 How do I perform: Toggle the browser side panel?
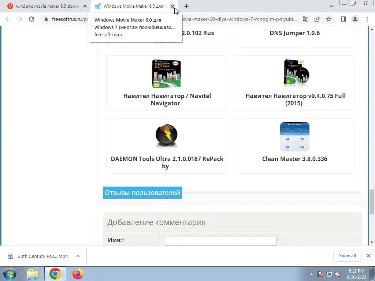point(344,19)
